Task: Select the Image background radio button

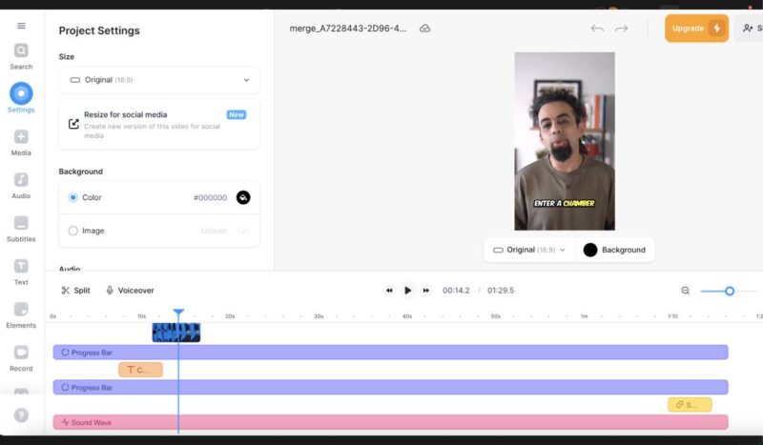Action: 73,231
